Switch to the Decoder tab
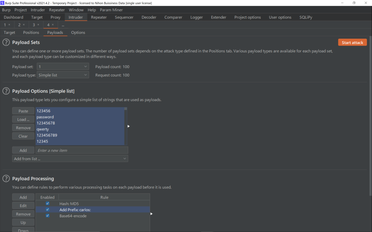Image resolution: width=372 pixels, height=232 pixels. 149,17
